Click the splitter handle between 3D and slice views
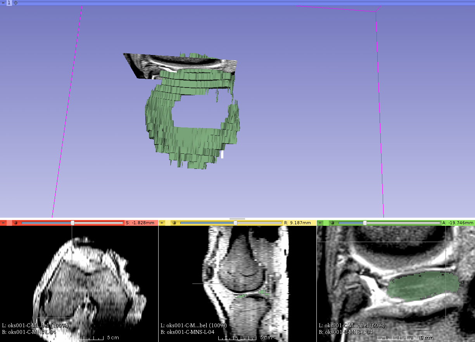This screenshot has height=342, width=475. pos(237,219)
